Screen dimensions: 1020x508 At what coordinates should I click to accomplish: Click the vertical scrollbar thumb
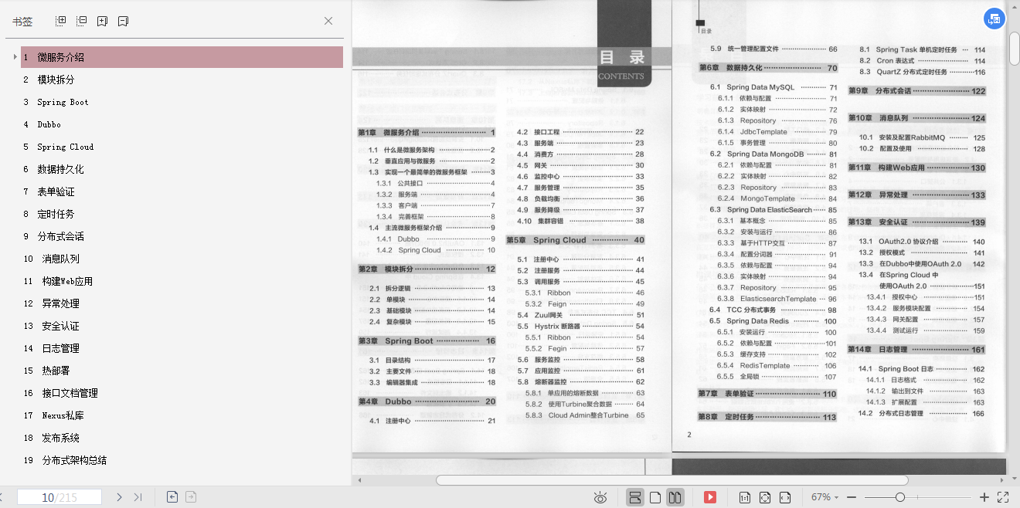1014,47
